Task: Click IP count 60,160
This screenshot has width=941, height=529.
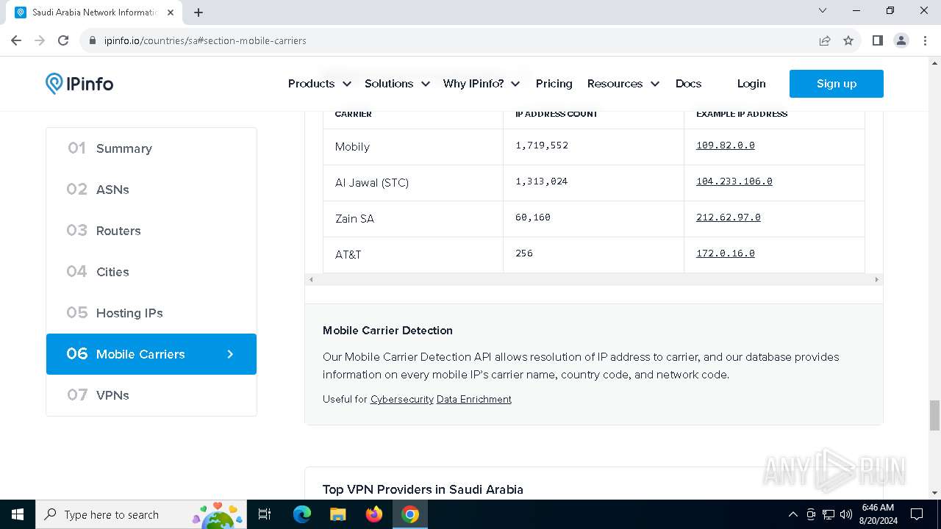Action: tap(533, 217)
